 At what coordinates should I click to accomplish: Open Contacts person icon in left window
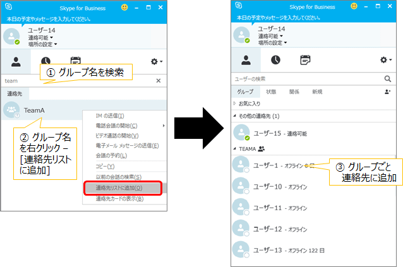16,62
